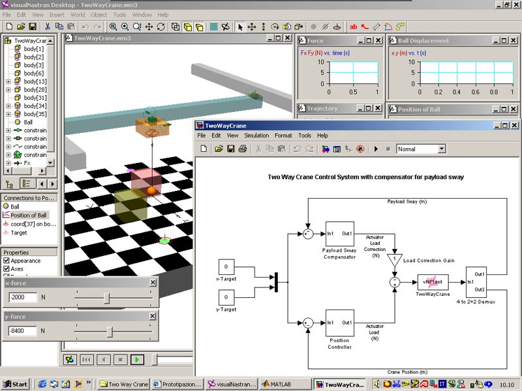
Task: Open the Insert menu in visualNastran
Action: (x=57, y=15)
